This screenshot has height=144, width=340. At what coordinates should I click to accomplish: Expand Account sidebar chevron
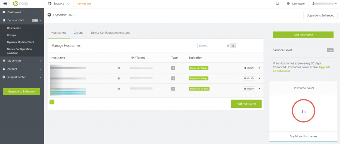40,69
